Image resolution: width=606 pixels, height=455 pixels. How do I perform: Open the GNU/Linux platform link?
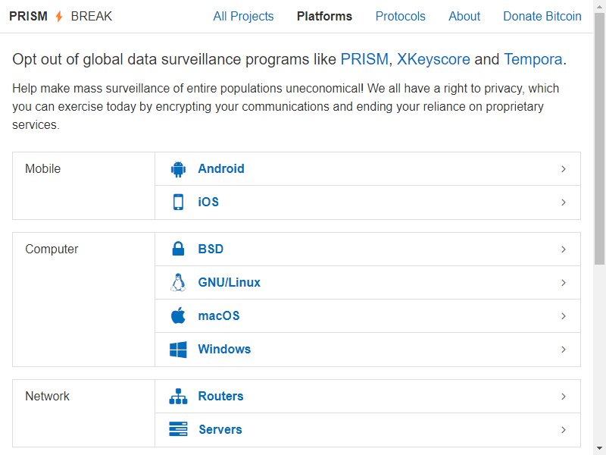pyautogui.click(x=230, y=282)
